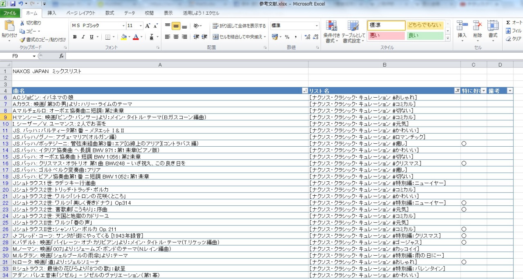
Task: Open the font size 11 dropdown
Action: tap(141, 26)
